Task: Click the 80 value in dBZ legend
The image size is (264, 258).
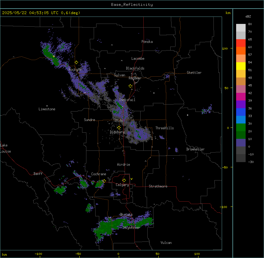Action: (x=250, y=24)
